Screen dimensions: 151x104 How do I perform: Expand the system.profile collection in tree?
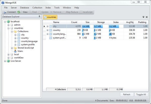[x=15, y=45]
